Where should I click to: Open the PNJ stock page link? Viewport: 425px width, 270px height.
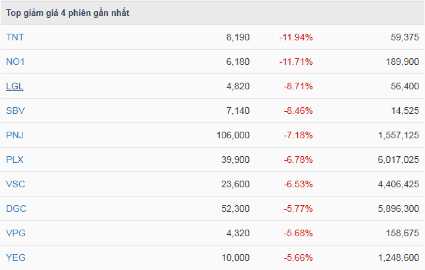point(15,135)
